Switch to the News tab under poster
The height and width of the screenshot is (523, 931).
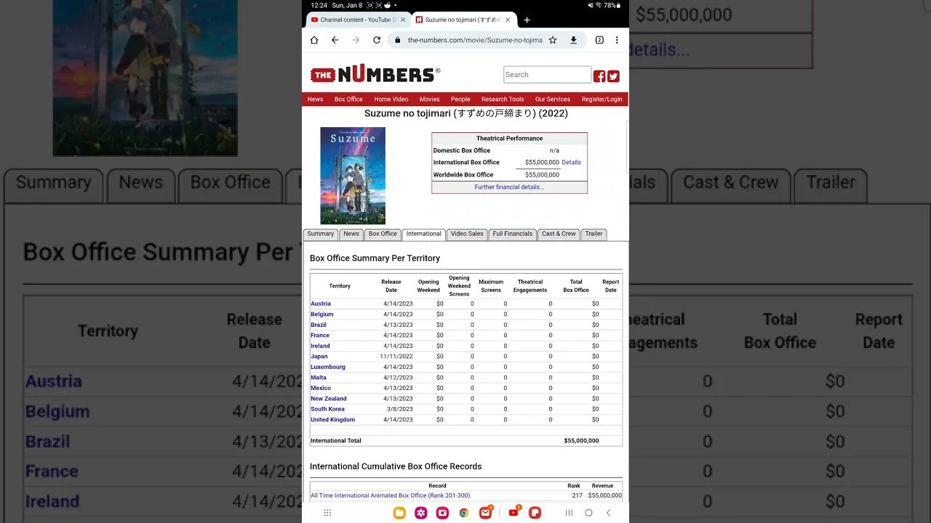tap(351, 234)
